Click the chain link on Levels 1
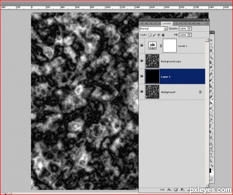The image size is (233, 195). 161,46
